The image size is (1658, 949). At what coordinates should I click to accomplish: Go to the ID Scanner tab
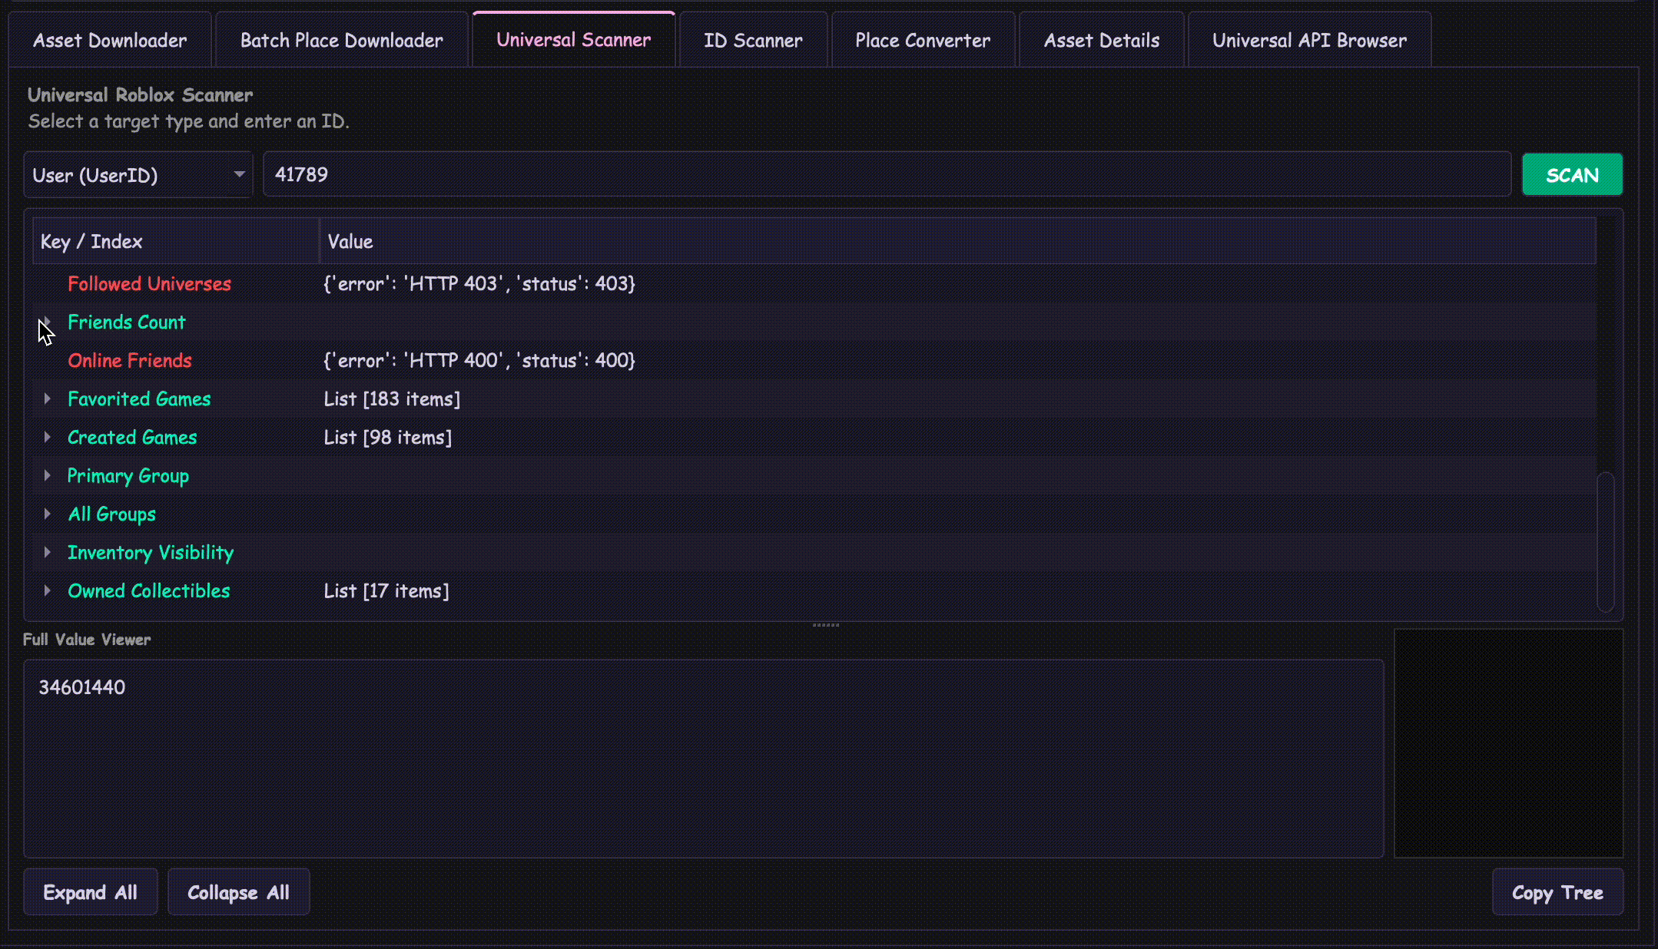coord(753,41)
